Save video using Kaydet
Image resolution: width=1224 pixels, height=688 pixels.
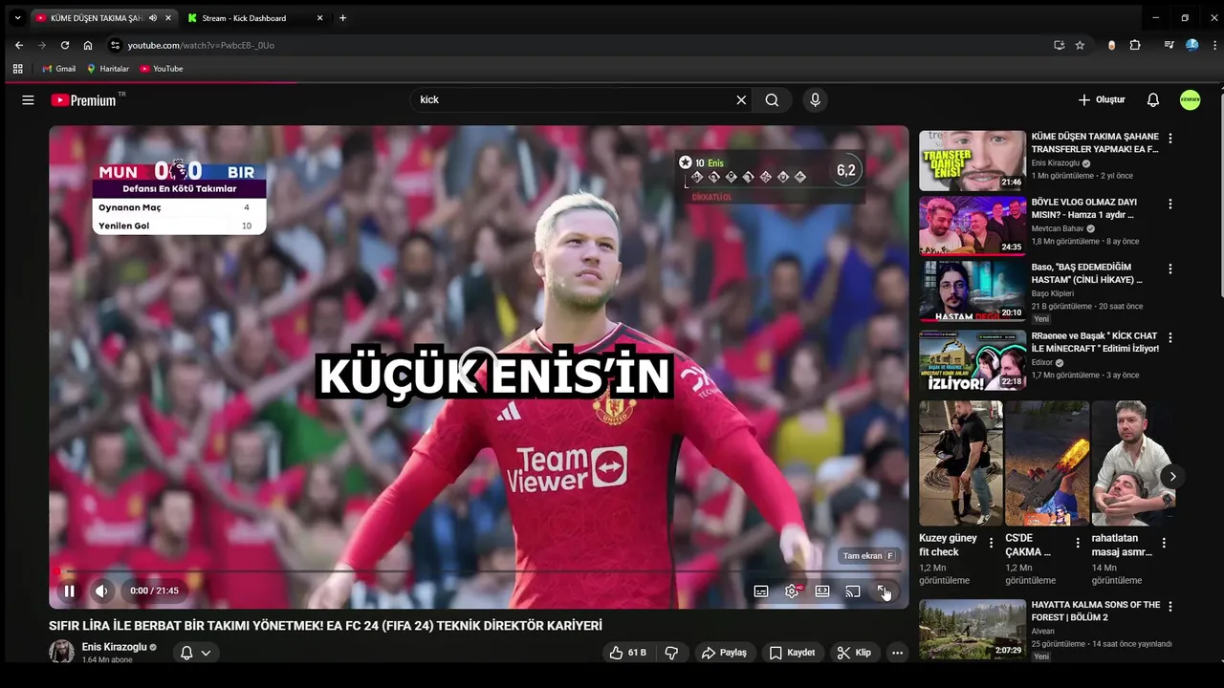(792, 653)
